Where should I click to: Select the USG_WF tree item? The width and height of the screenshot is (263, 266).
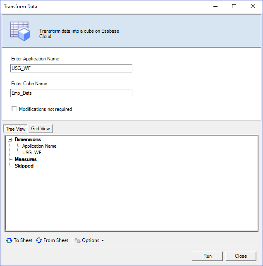[32, 153]
